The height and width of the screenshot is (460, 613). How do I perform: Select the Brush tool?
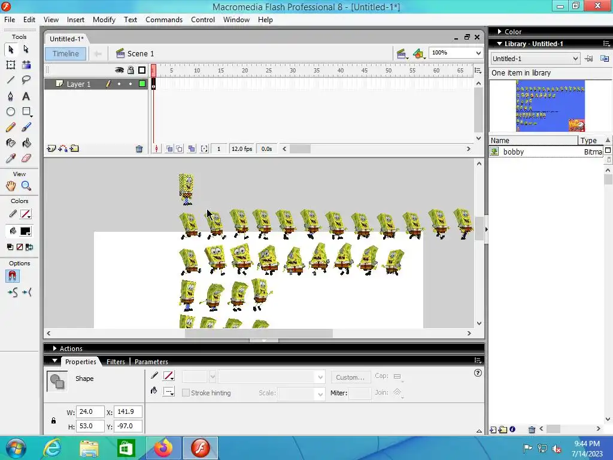pos(26,128)
